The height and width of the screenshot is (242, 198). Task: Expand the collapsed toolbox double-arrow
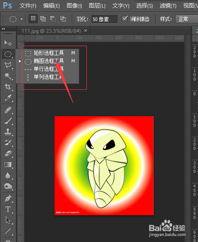(3, 29)
